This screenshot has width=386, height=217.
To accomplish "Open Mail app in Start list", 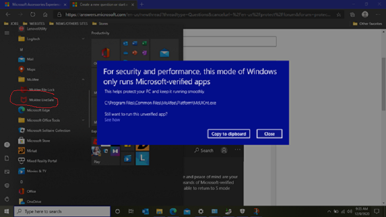I will pos(26,59).
